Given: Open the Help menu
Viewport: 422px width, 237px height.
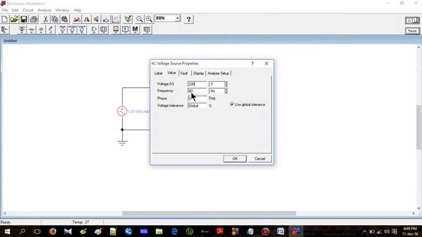Looking at the screenshot, I should pos(77,11).
